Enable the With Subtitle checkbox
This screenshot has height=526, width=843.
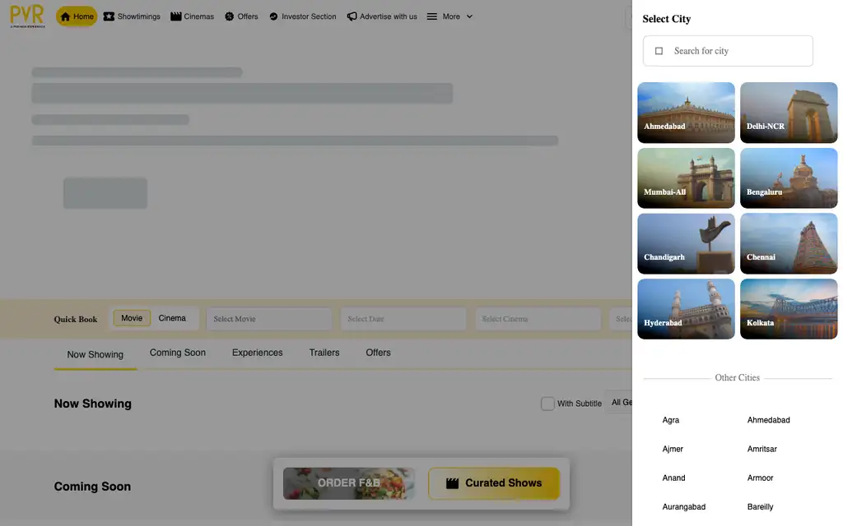pos(547,404)
